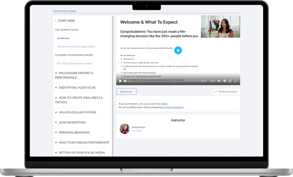Expand the IDENTIFYING YOUR NICHE section
The width and height of the screenshot is (293, 177).
click(75, 88)
